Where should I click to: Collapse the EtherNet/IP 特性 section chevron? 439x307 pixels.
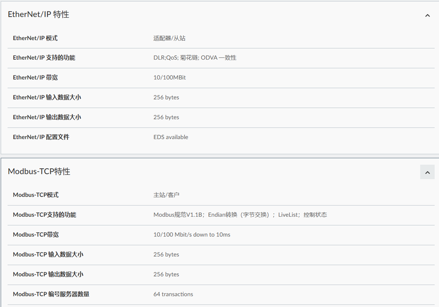[427, 15]
